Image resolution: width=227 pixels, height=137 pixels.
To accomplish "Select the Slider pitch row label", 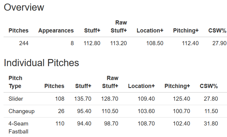I will coord(16,99).
